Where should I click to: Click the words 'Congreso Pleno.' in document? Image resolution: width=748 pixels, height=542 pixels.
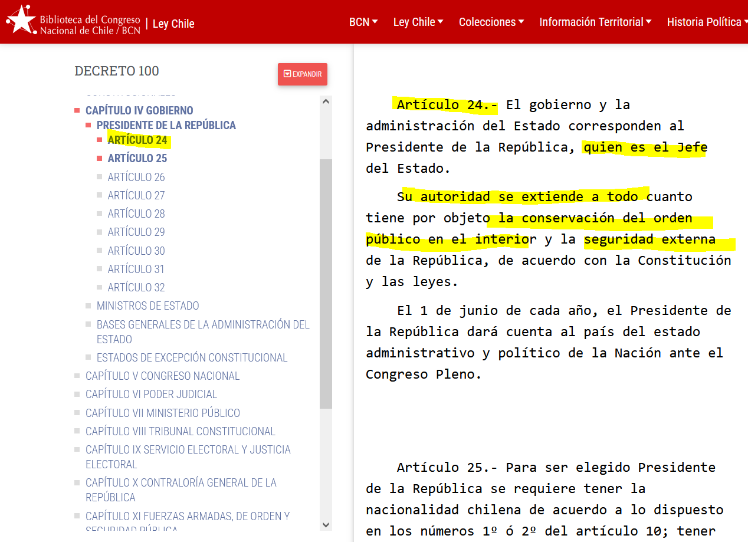(424, 375)
